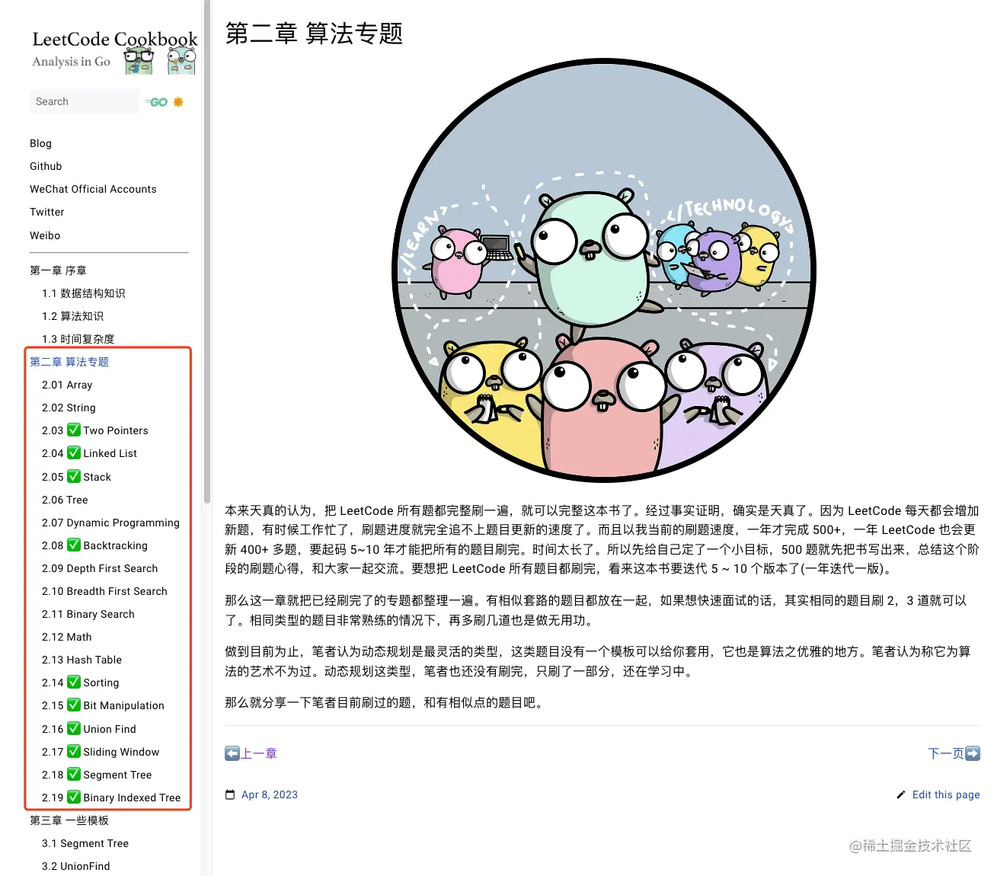Click the green check icon beside Segment Tree
The image size is (994, 876).
coord(74,774)
